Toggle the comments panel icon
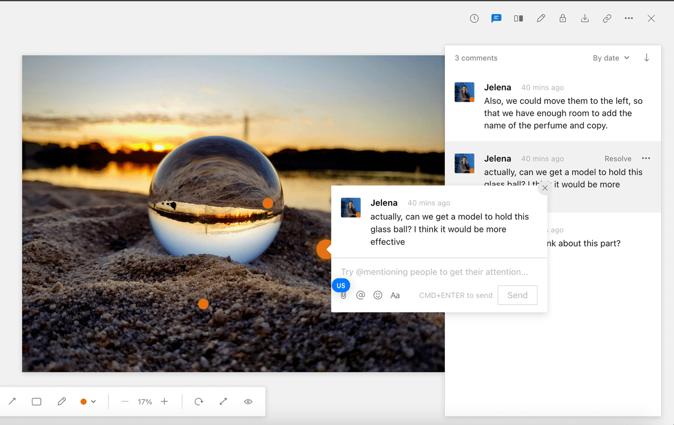This screenshot has width=674, height=425. coord(496,19)
